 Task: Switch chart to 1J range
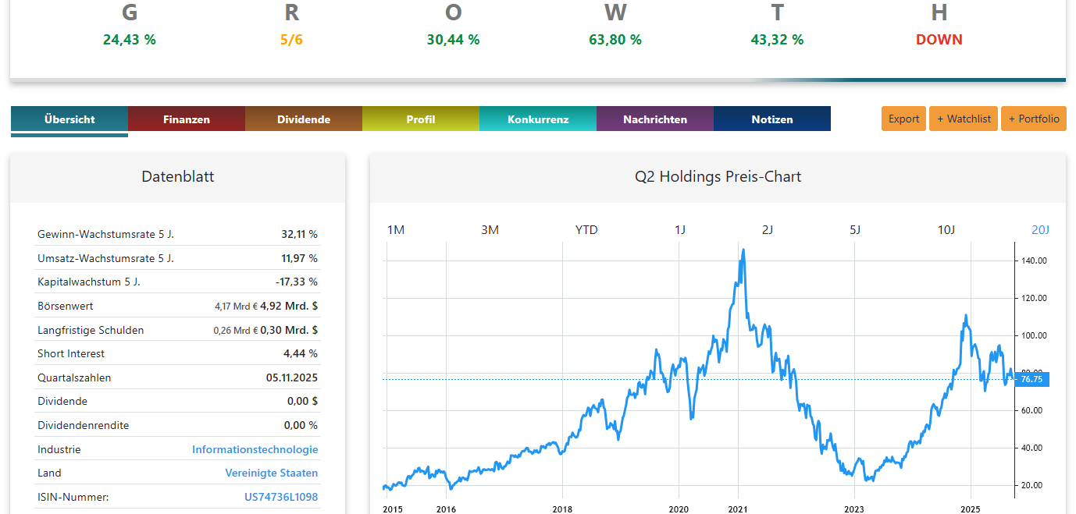point(680,229)
